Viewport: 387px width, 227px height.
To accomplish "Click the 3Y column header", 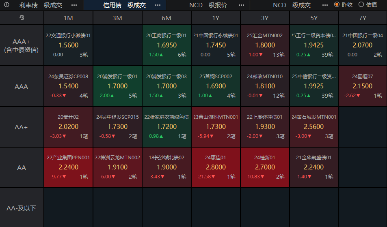I will pyautogui.click(x=265, y=18).
